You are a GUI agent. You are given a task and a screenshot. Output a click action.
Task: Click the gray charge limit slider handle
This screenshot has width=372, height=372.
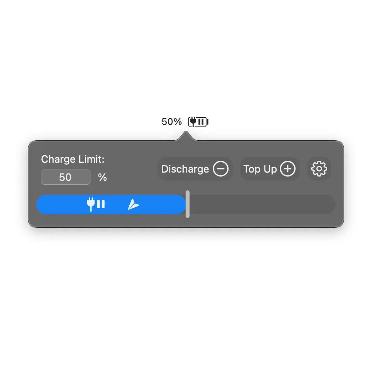(x=188, y=204)
